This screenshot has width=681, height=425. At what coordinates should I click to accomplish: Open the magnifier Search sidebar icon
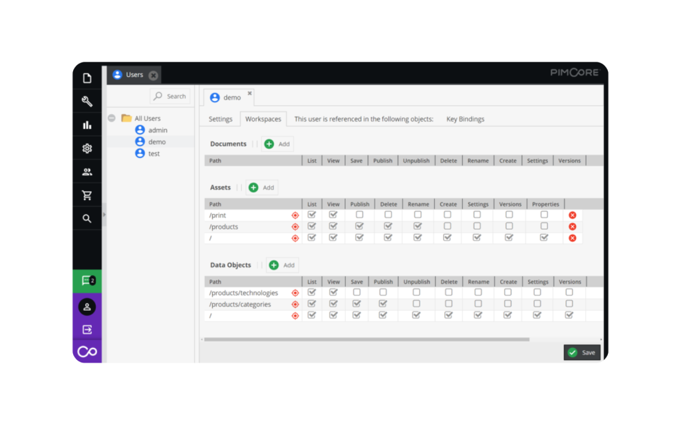pyautogui.click(x=87, y=218)
